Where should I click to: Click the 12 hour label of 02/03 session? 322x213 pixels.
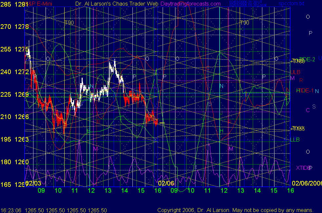coord(91,190)
